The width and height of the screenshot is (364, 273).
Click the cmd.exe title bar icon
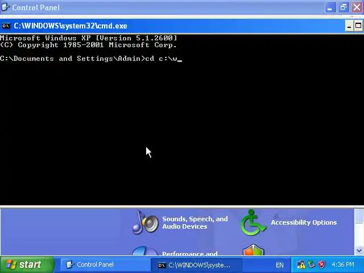pos(6,26)
